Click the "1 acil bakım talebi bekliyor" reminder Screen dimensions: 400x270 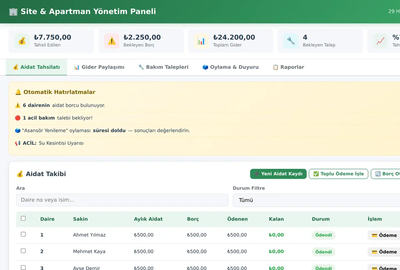pyautogui.click(x=54, y=118)
